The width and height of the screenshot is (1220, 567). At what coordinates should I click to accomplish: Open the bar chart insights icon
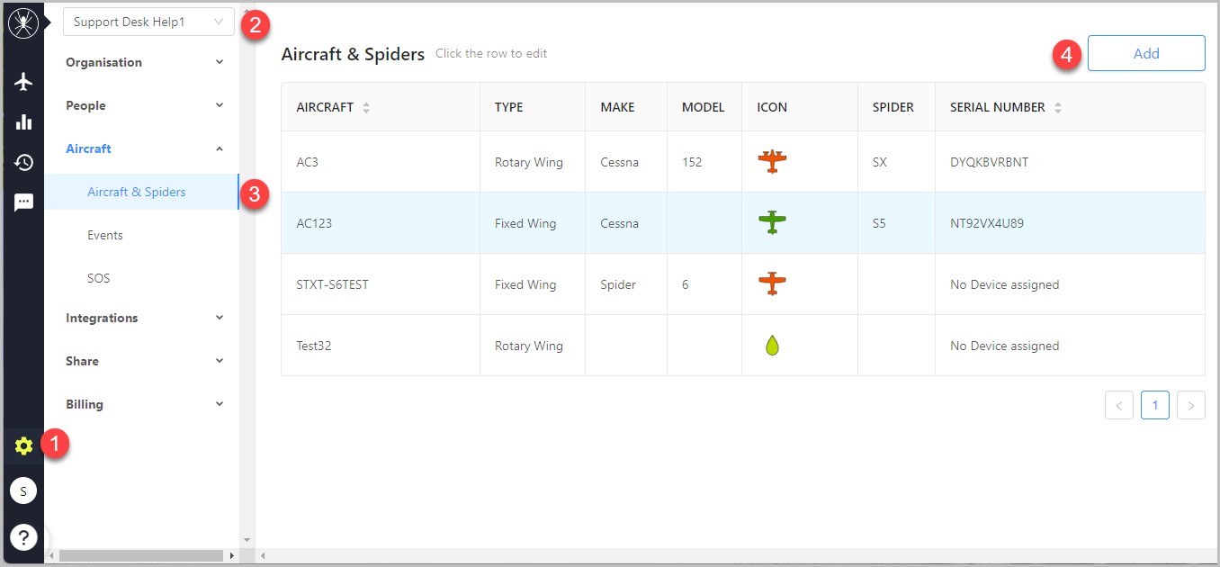tap(23, 122)
